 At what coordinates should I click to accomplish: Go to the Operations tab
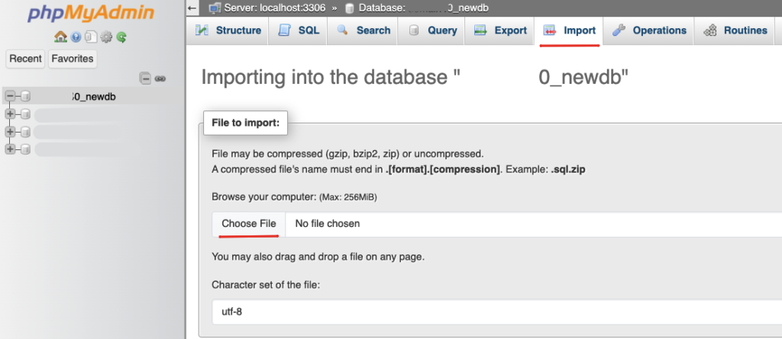(x=649, y=31)
